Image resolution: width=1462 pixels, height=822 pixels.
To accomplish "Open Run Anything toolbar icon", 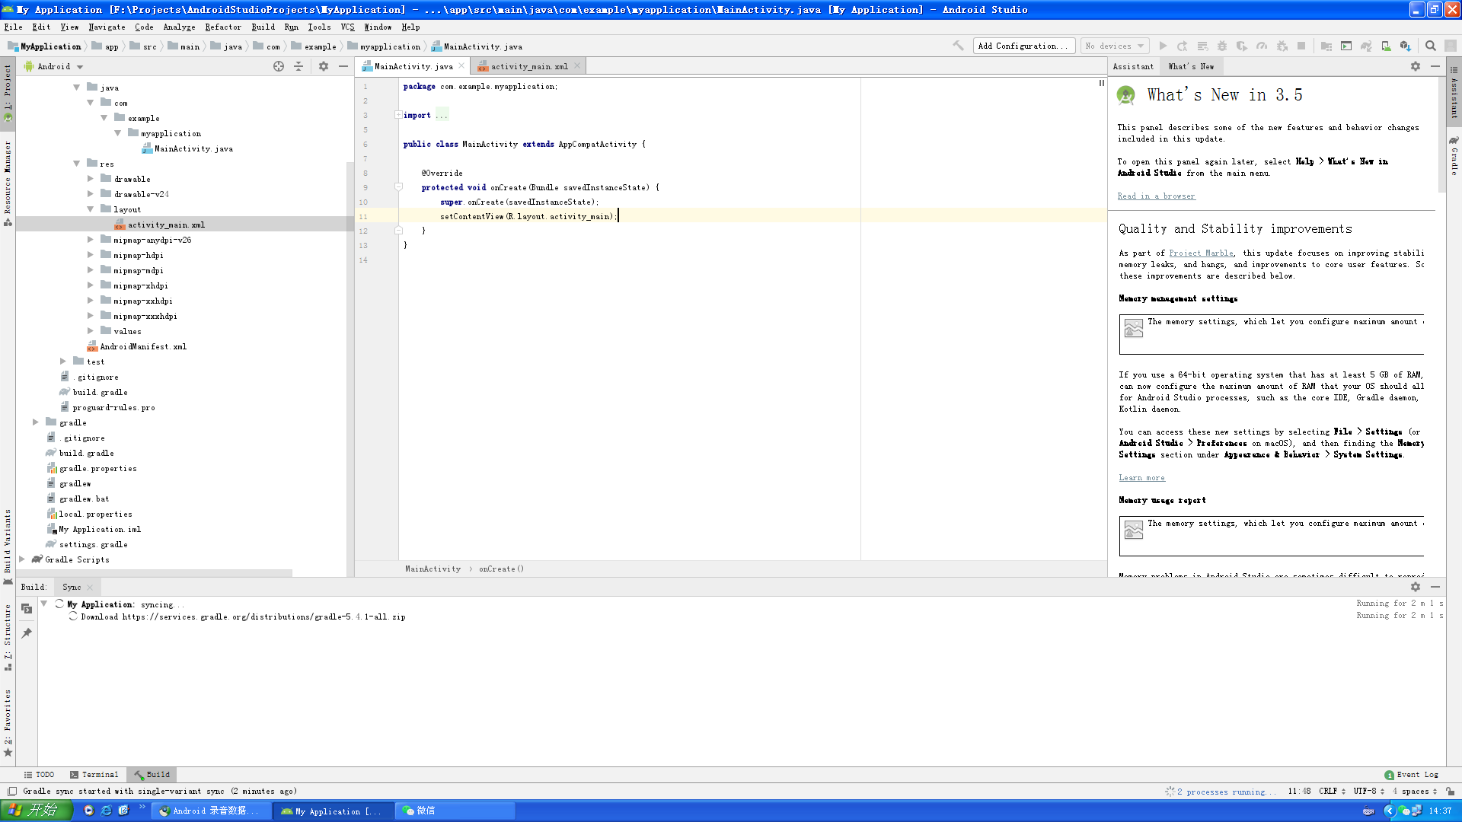I will (x=1346, y=46).
